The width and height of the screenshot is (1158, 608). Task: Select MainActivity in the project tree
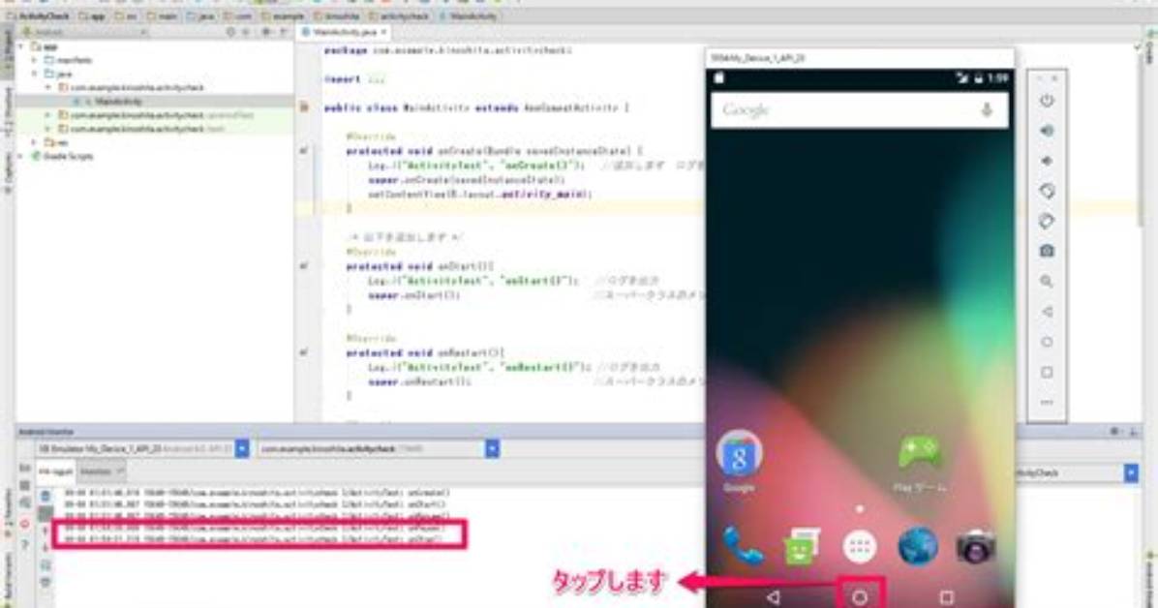pyautogui.click(x=118, y=102)
